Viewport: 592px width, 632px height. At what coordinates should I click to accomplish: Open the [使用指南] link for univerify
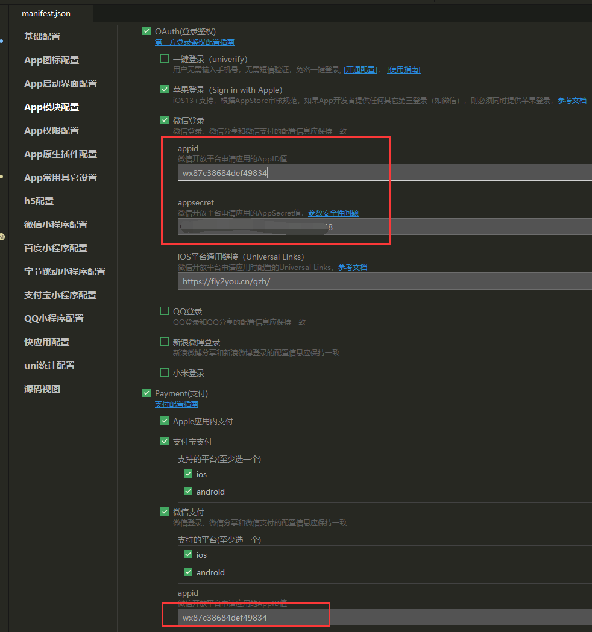click(x=404, y=70)
